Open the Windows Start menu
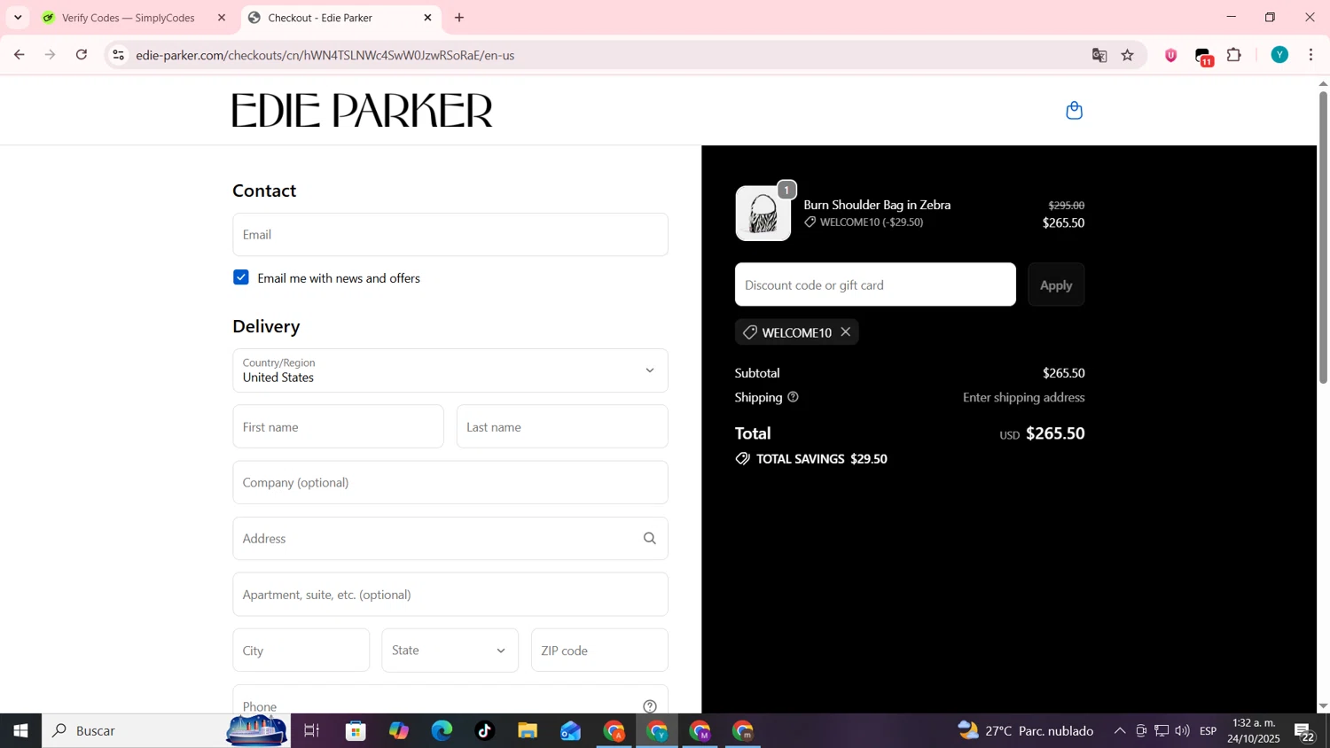This screenshot has height=748, width=1330. [20, 731]
